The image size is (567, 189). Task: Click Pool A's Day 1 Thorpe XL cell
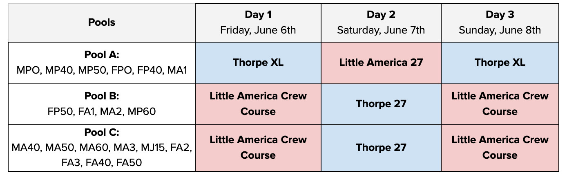click(258, 63)
